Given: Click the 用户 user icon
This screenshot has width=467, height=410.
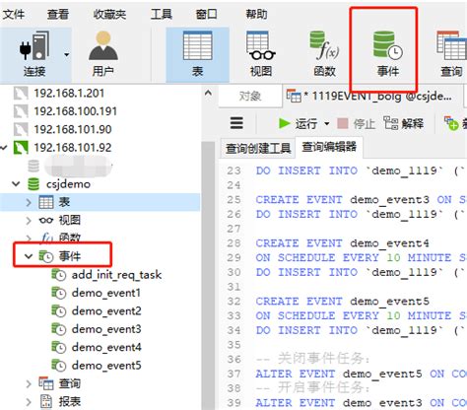Looking at the screenshot, I should click(x=103, y=54).
